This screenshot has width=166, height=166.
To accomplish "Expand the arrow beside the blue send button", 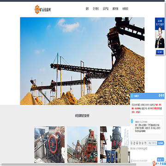I will [163, 159].
